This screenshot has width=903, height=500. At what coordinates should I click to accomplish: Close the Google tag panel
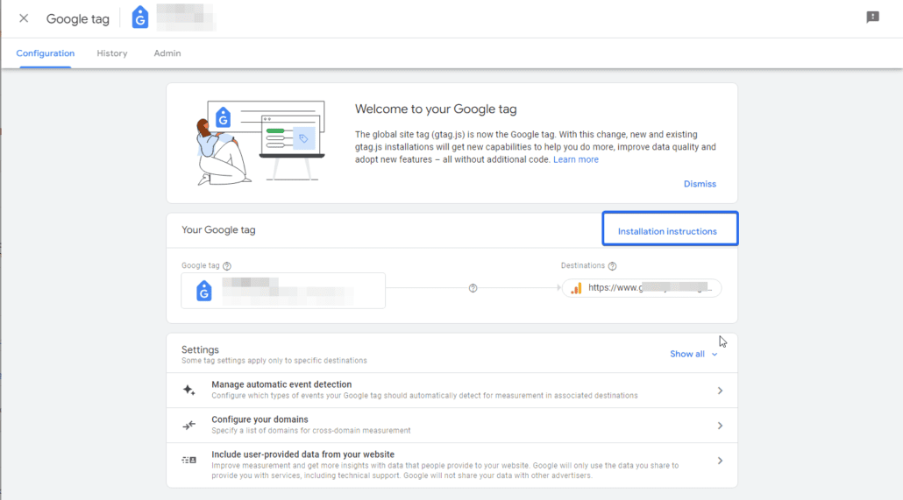point(24,18)
